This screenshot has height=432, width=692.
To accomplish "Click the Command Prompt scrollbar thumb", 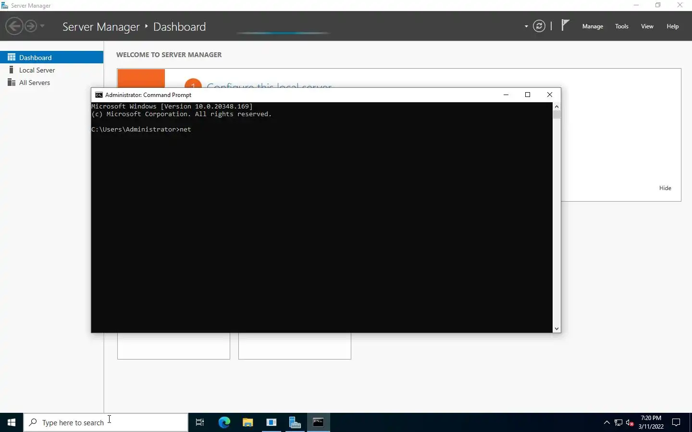I will 556,115.
